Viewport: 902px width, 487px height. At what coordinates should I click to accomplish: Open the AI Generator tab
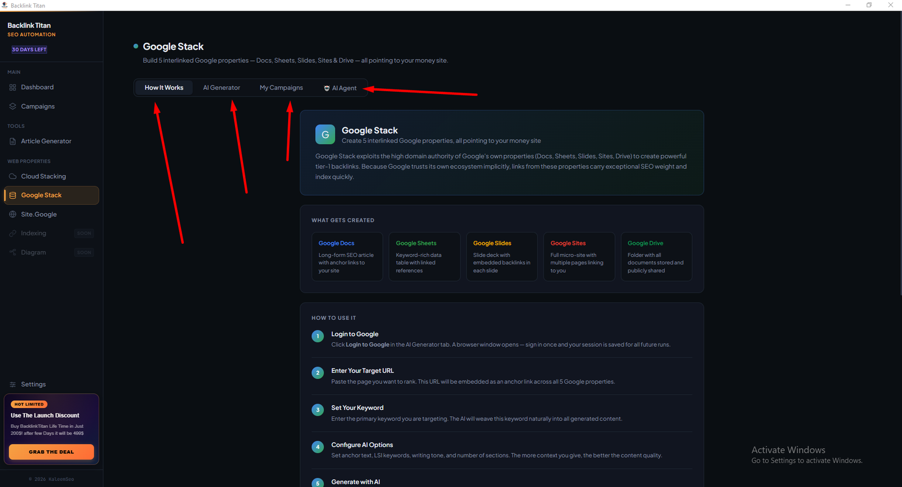pos(222,88)
